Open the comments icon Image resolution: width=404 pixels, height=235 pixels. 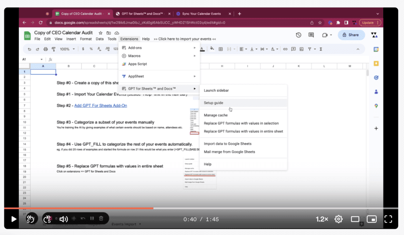[x=311, y=35]
